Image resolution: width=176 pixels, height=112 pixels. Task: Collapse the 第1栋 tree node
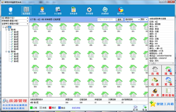(6, 30)
